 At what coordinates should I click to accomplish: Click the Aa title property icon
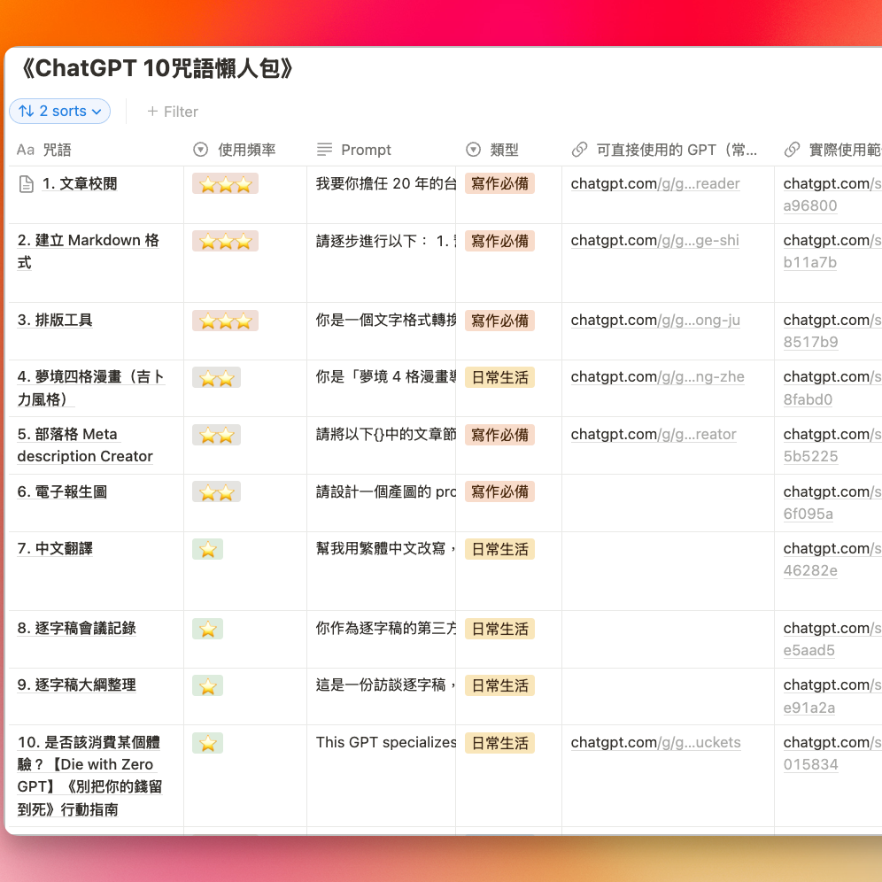coord(26,151)
